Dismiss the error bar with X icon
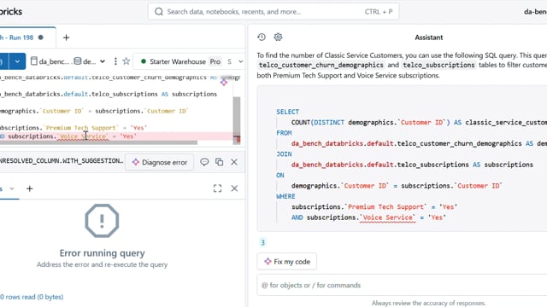 (x=234, y=162)
